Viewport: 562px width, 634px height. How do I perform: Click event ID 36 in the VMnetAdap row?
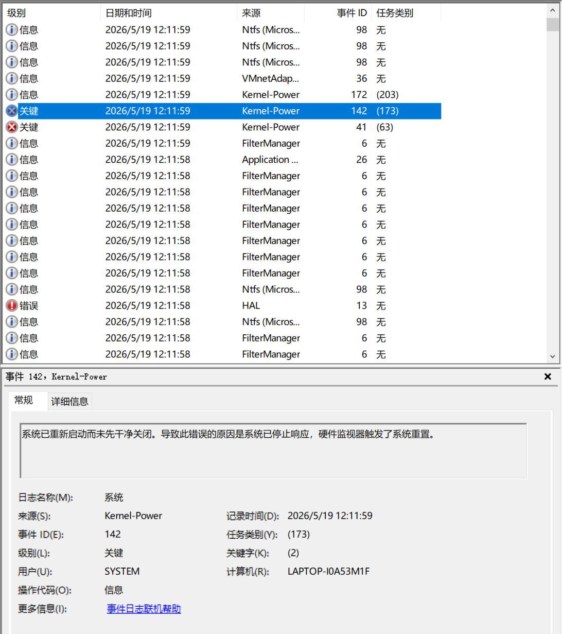pyautogui.click(x=361, y=78)
